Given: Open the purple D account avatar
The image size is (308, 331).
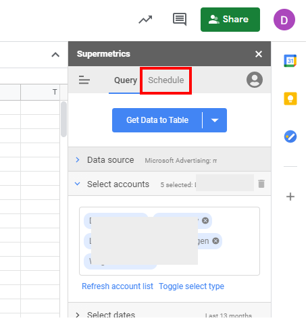Looking at the screenshot, I should pyautogui.click(x=284, y=20).
